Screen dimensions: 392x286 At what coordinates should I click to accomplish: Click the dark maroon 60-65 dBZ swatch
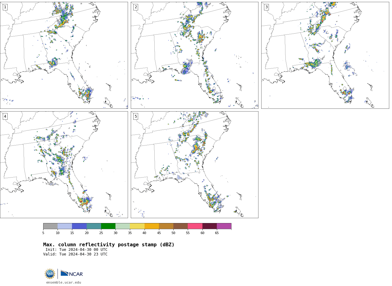(209, 226)
